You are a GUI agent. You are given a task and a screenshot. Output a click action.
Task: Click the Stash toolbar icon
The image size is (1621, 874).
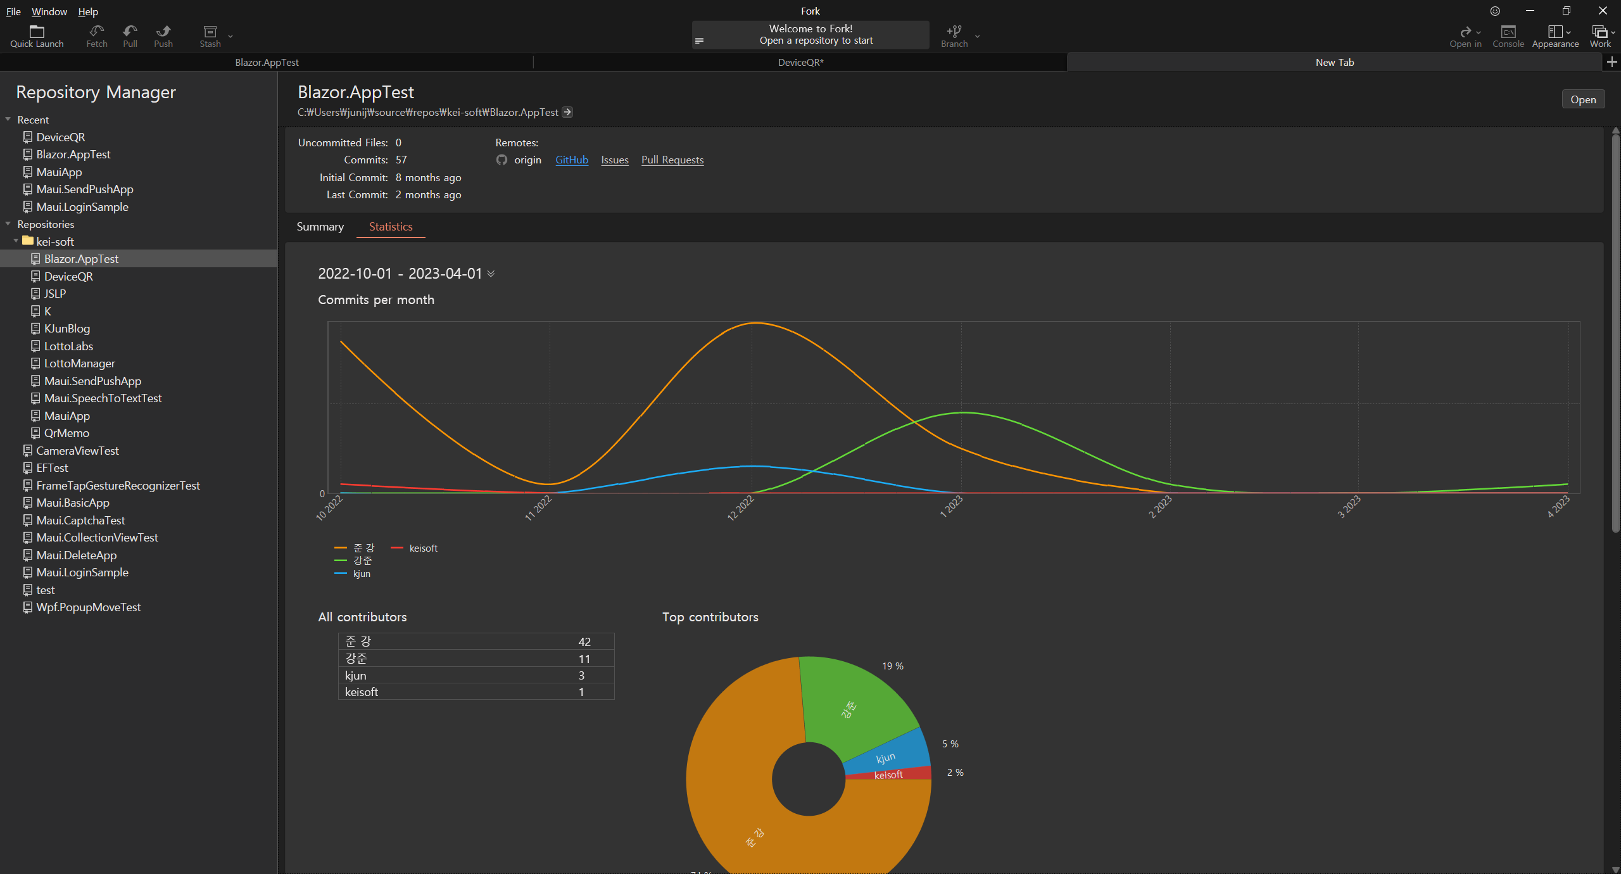(210, 32)
